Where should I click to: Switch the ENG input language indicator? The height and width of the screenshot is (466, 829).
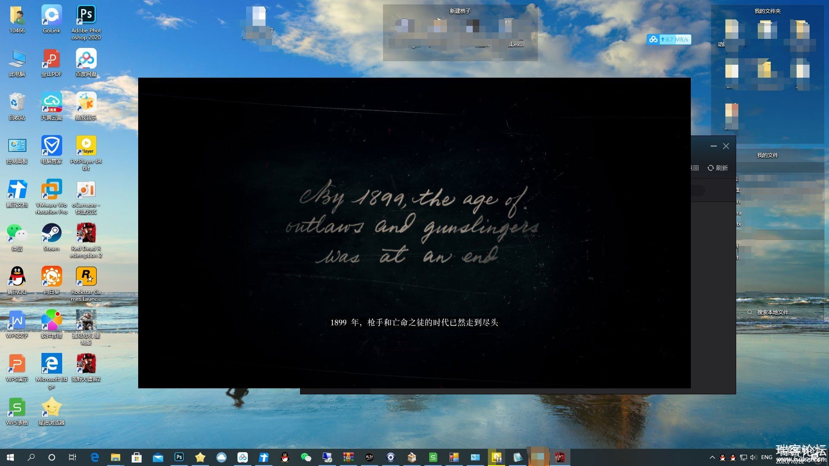tap(767, 457)
